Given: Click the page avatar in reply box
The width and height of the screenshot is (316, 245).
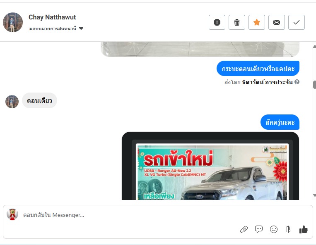Looking at the screenshot, I should coord(12,214).
